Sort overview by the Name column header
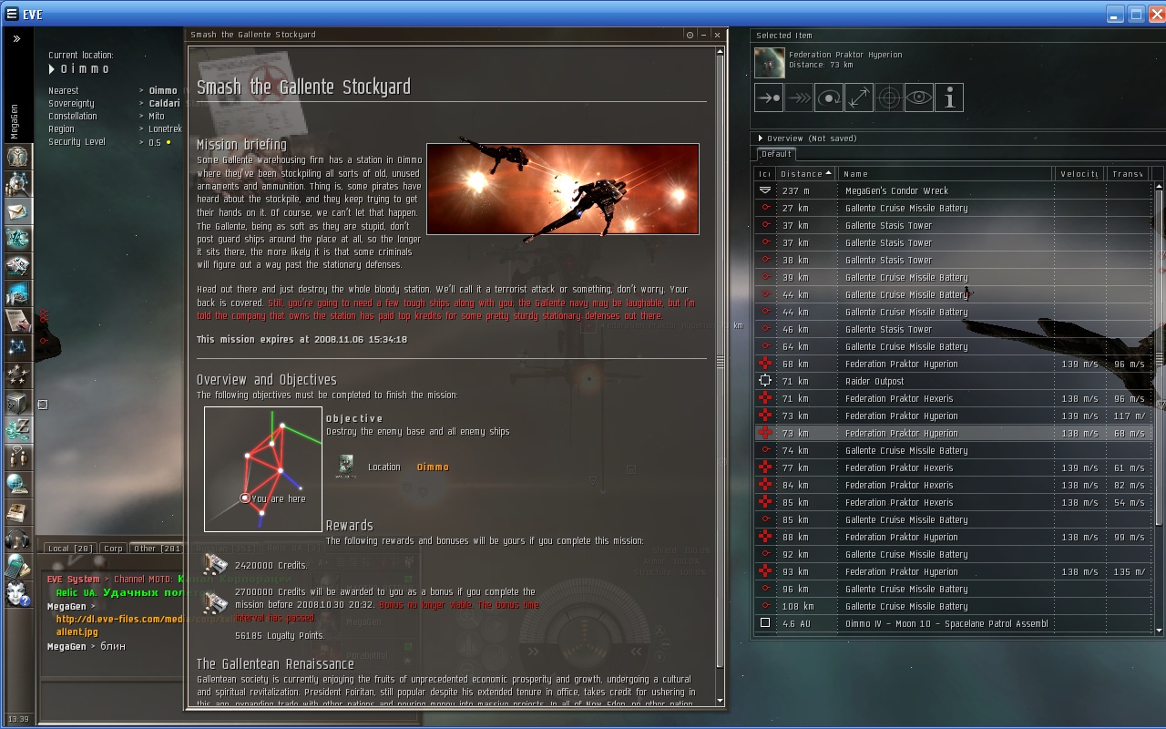This screenshot has width=1166, height=729. [x=946, y=173]
